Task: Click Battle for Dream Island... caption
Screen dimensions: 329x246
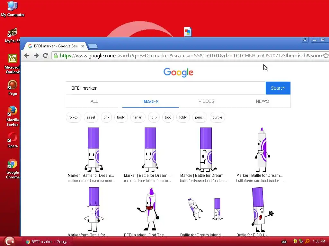Action: pyautogui.click(x=202, y=235)
